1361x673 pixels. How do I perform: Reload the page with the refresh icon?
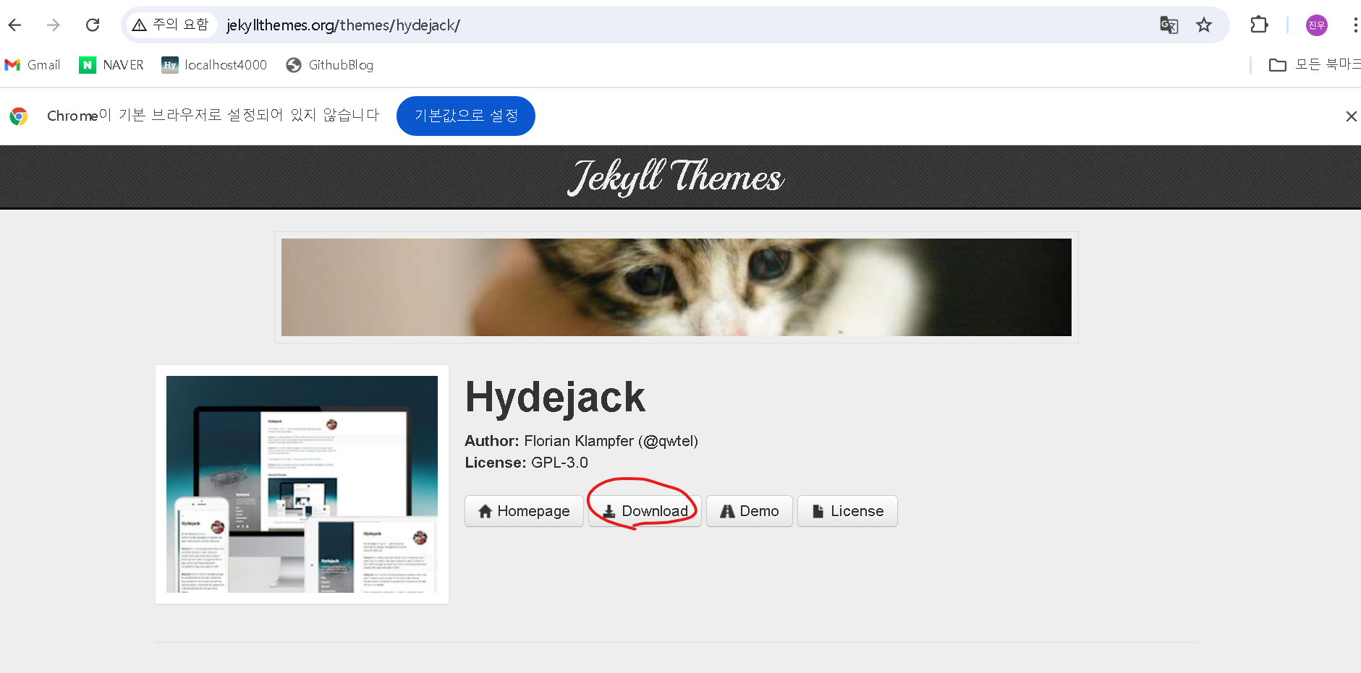(x=93, y=25)
